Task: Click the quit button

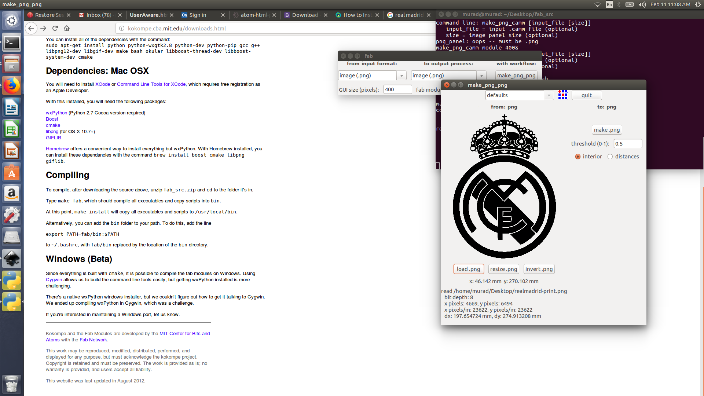Action: tap(587, 95)
